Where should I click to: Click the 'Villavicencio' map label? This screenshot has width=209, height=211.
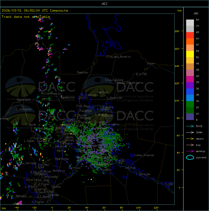click(51, 93)
